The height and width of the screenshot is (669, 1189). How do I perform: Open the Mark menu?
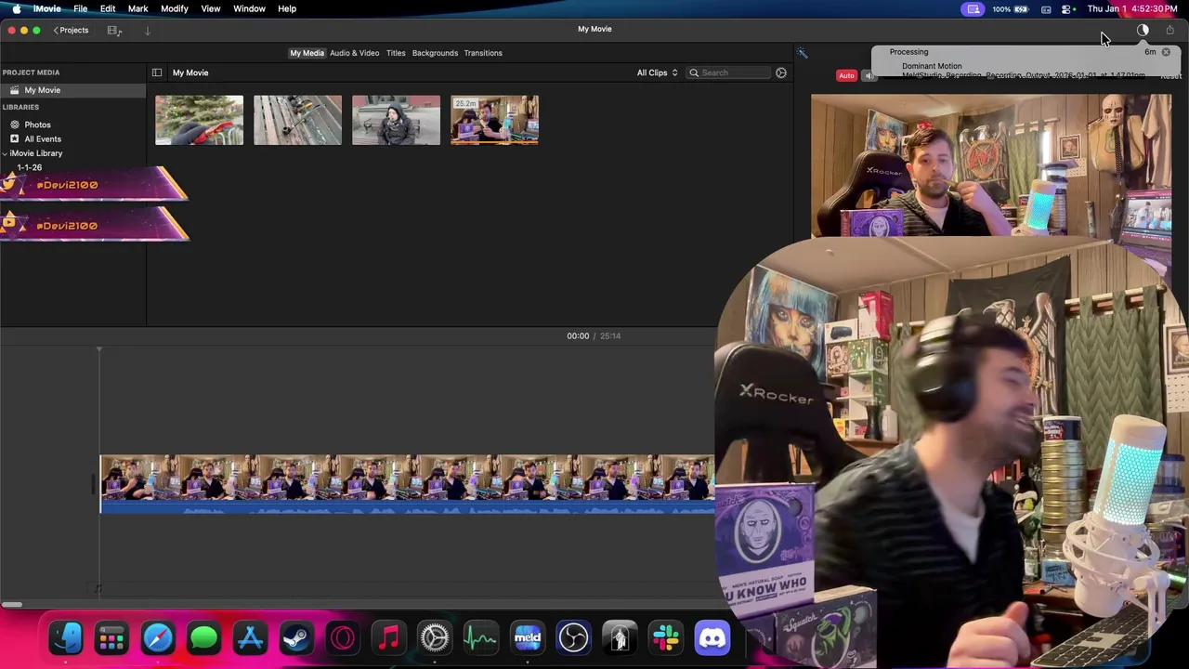pyautogui.click(x=137, y=8)
